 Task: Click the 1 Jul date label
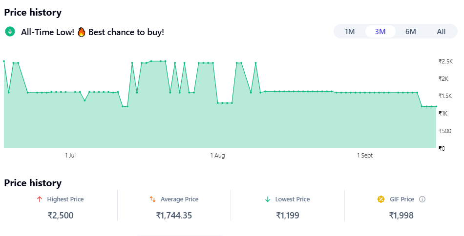(70, 156)
